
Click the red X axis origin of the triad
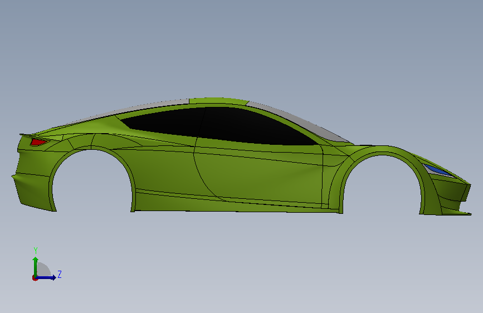coord(35,278)
